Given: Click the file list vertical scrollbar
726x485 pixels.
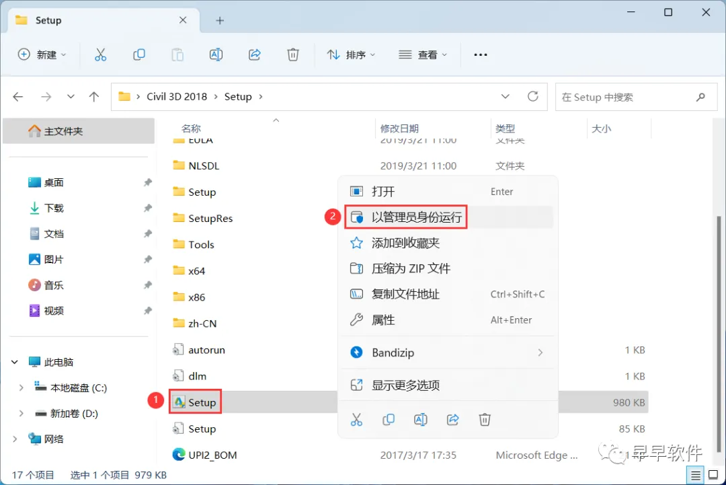Looking at the screenshot, I should 719,334.
